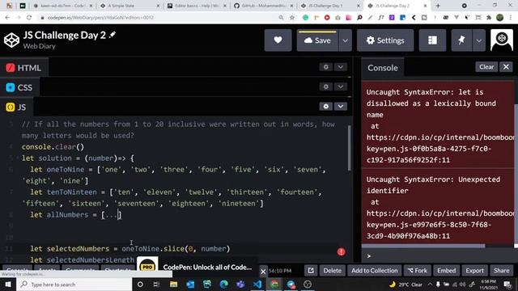Click the Windows taskbar search box
This screenshot has height=291, width=518.
(74, 284)
